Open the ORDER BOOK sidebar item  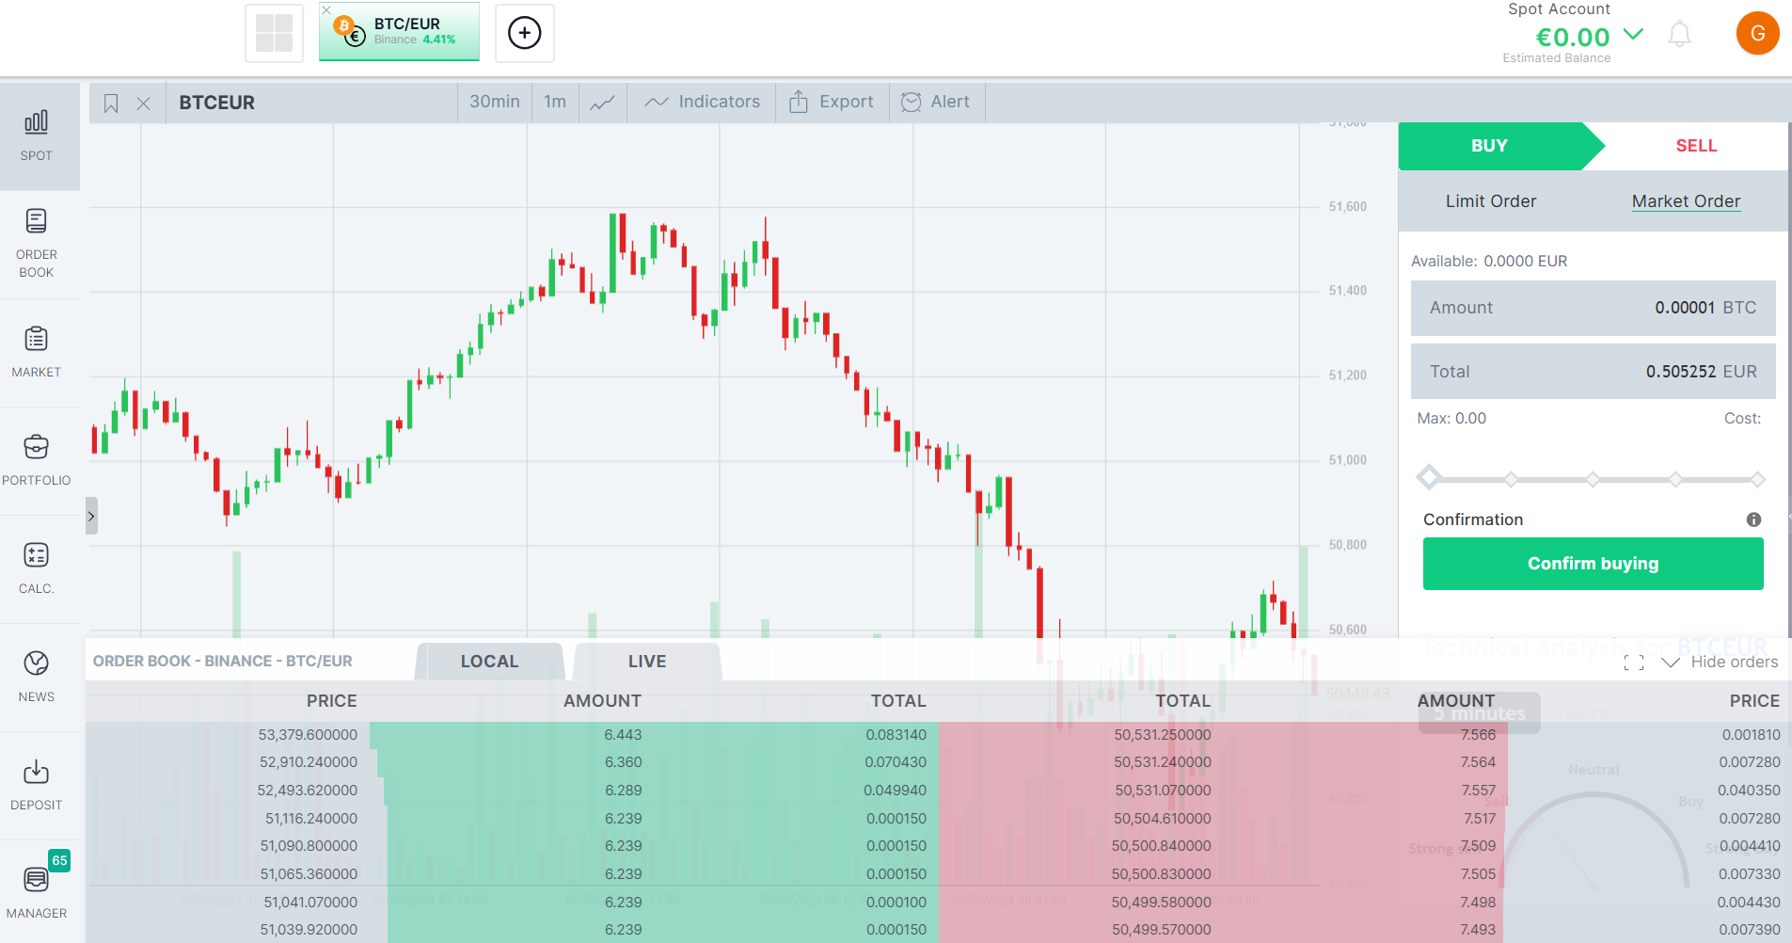point(37,244)
